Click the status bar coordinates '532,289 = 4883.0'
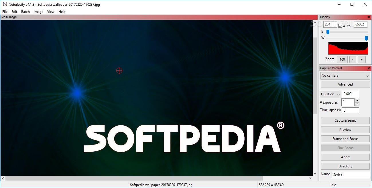 (271, 185)
